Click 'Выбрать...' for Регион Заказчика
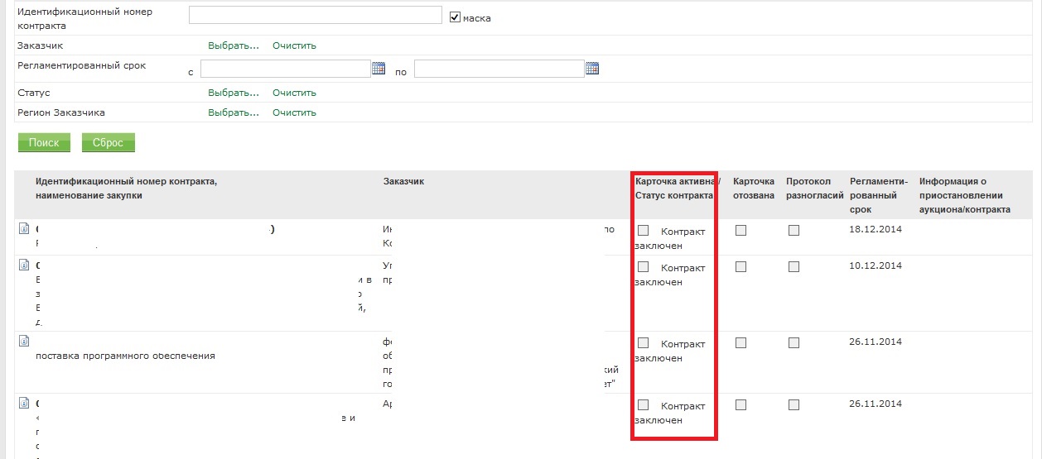1042x459 pixels. pos(233,112)
